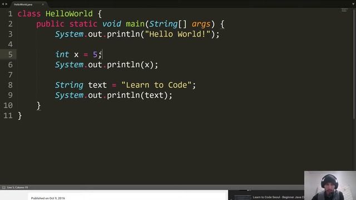The image size is (356, 200).
Task: Click 'println(text)' on line 9
Action: point(137,96)
